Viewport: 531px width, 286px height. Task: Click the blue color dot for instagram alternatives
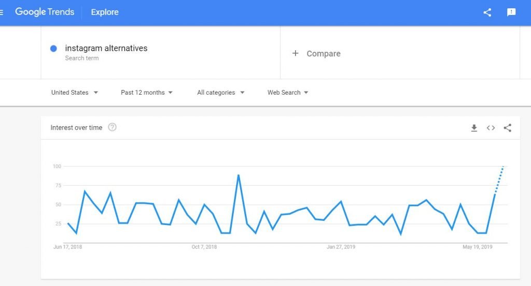53,49
